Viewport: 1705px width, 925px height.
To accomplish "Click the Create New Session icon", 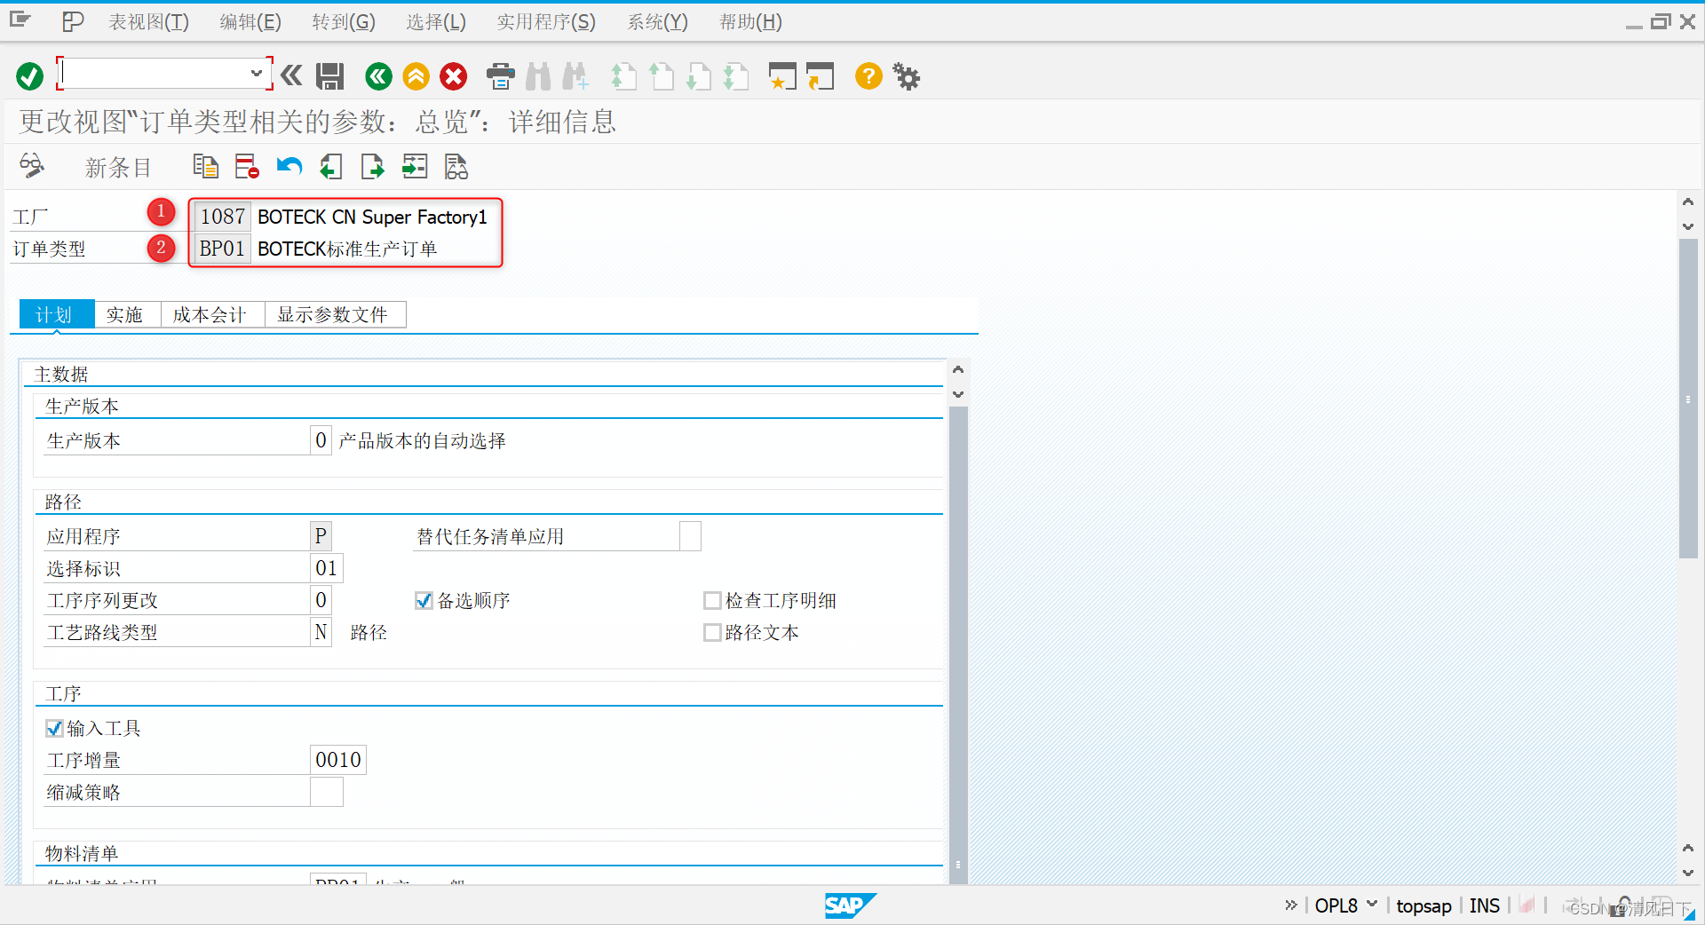I will coord(782,76).
